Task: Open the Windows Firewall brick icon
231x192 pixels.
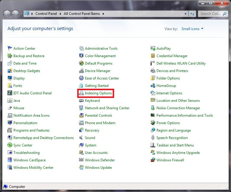Action: pos(153,160)
